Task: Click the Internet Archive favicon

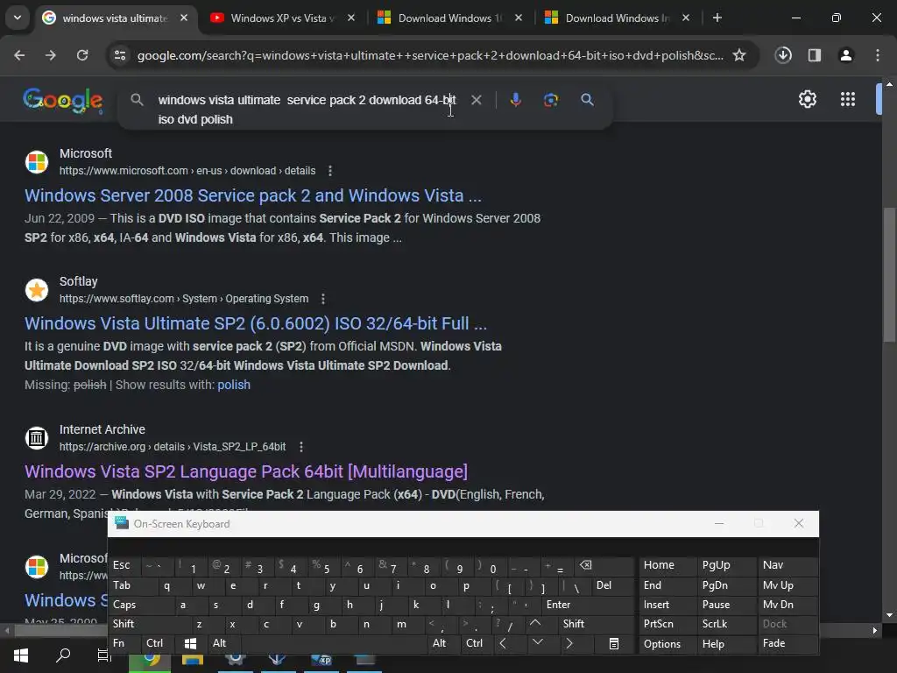Action: (x=37, y=438)
